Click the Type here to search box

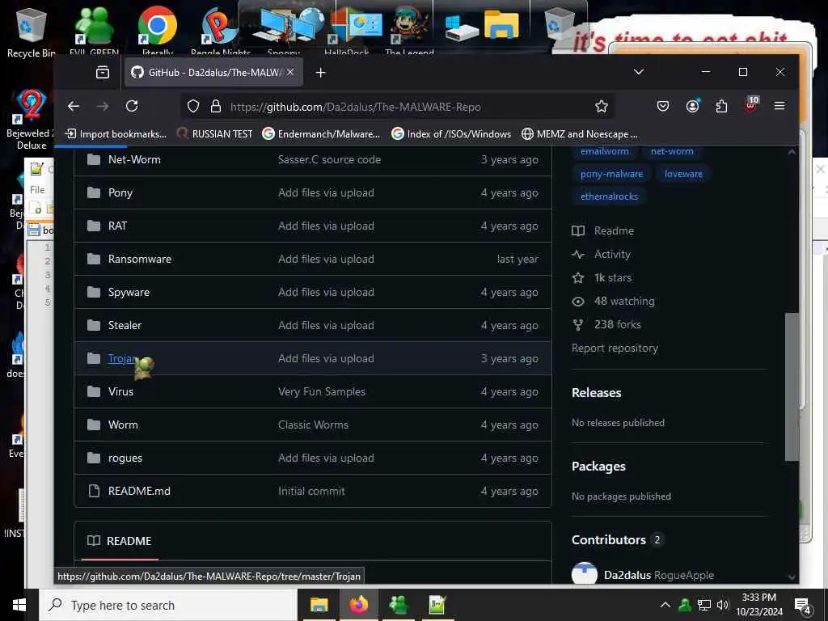tap(168, 605)
